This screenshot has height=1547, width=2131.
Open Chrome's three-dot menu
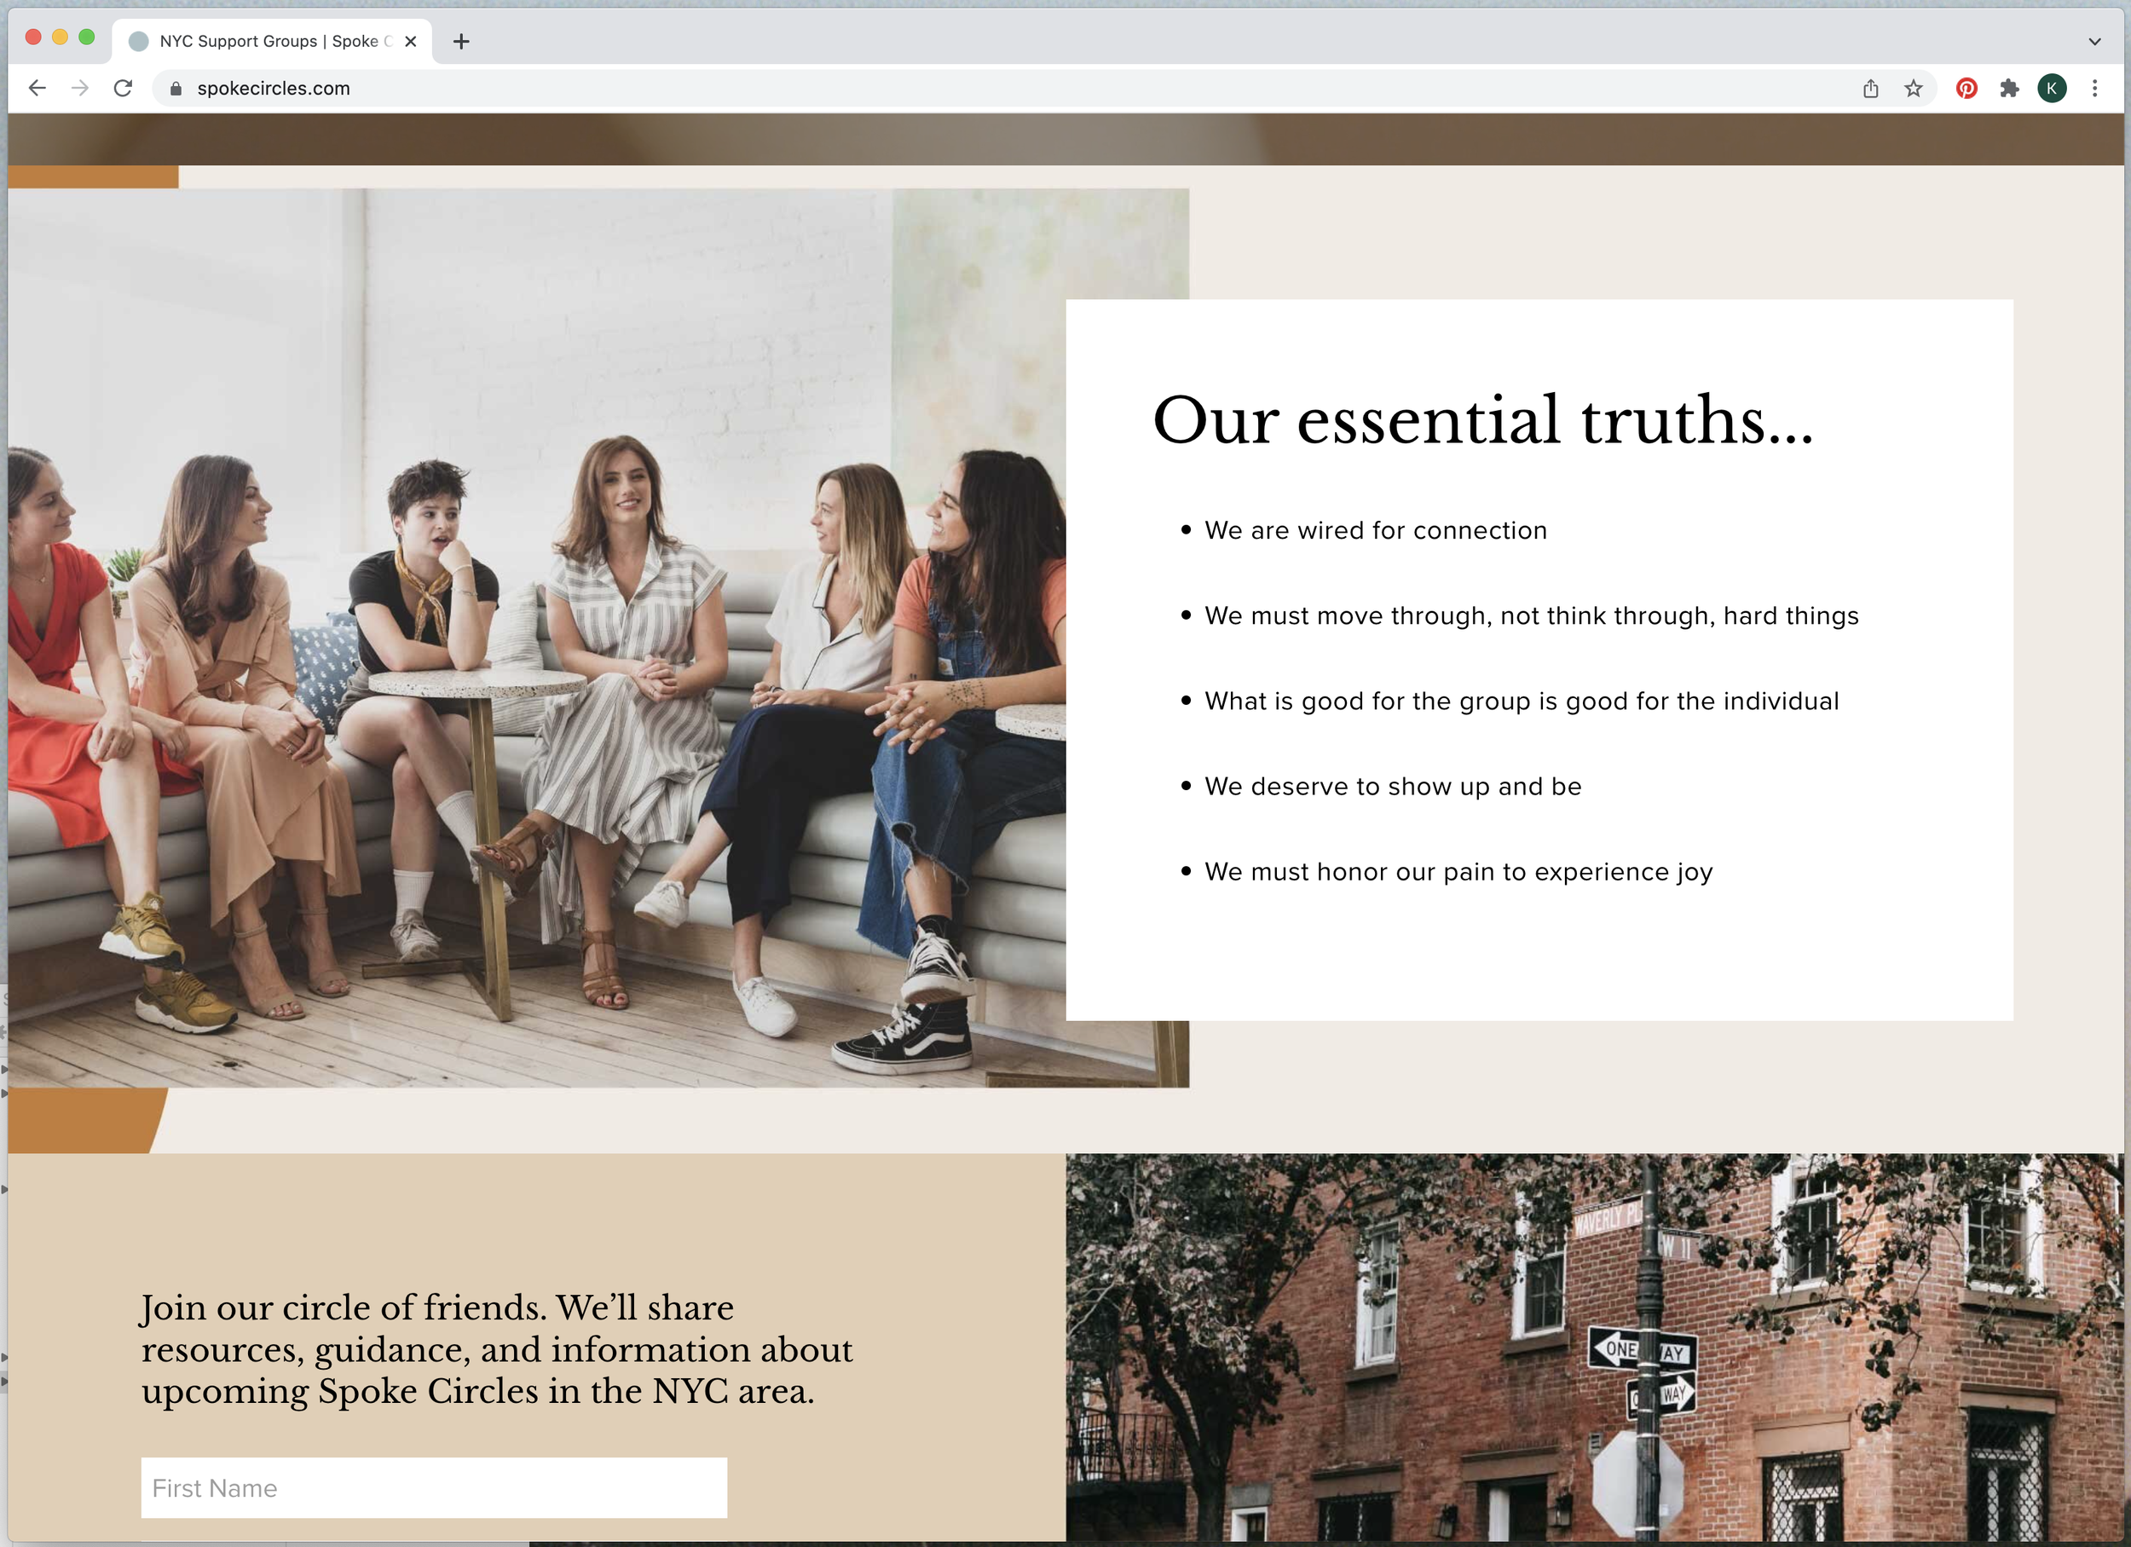(x=2094, y=89)
